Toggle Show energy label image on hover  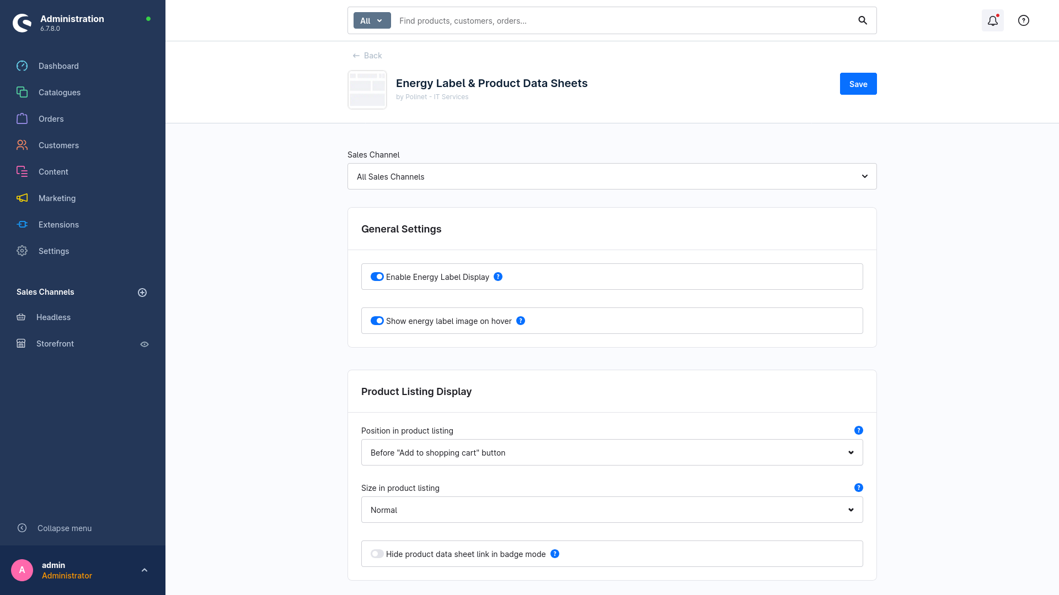377,321
